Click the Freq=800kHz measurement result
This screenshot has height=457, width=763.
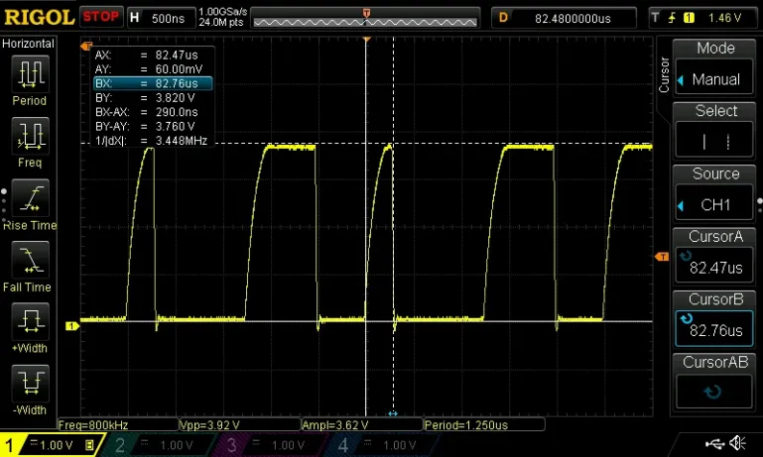pyautogui.click(x=118, y=425)
